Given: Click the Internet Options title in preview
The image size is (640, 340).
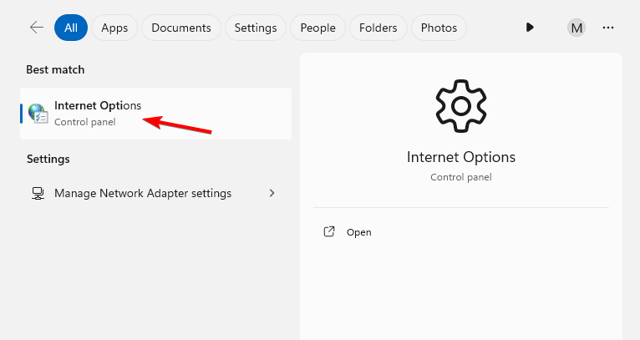Looking at the screenshot, I should tap(460, 157).
